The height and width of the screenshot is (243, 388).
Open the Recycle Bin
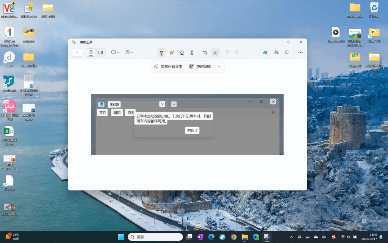(374, 9)
